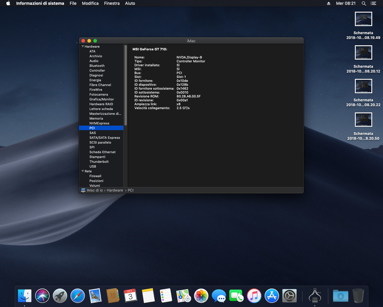Click iMac computer icon in path bar

pos(83,190)
